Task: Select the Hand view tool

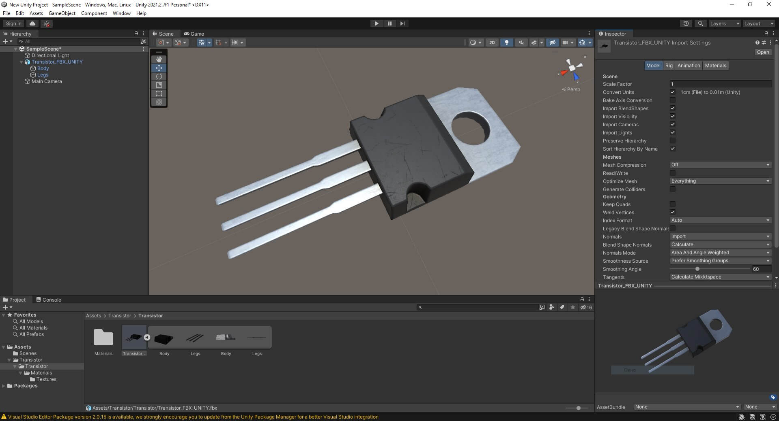Action: [x=159, y=60]
